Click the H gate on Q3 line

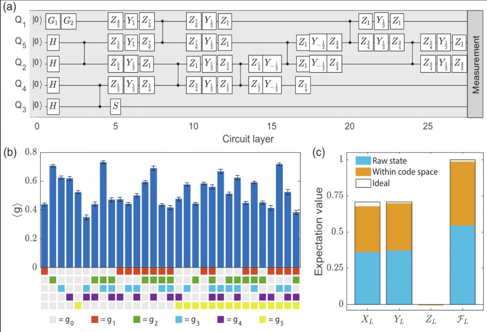tap(53, 106)
